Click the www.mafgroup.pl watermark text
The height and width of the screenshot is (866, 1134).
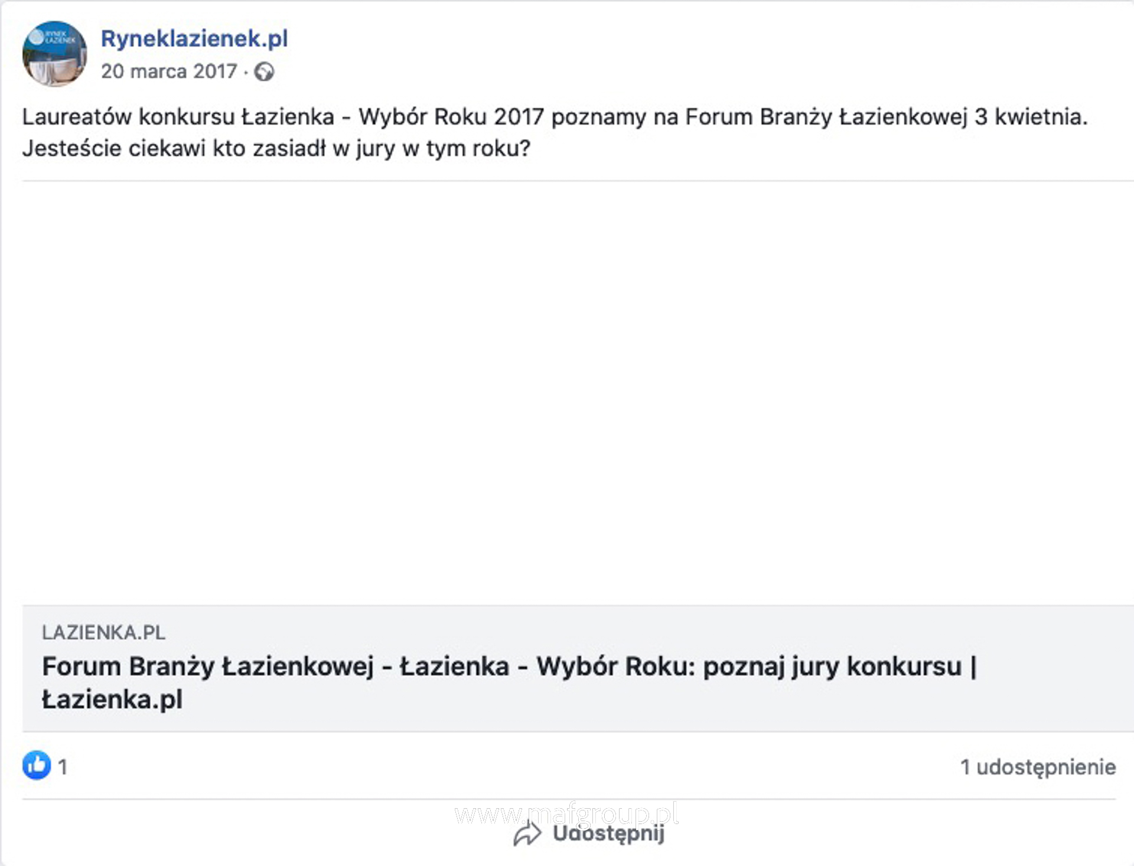[566, 814]
